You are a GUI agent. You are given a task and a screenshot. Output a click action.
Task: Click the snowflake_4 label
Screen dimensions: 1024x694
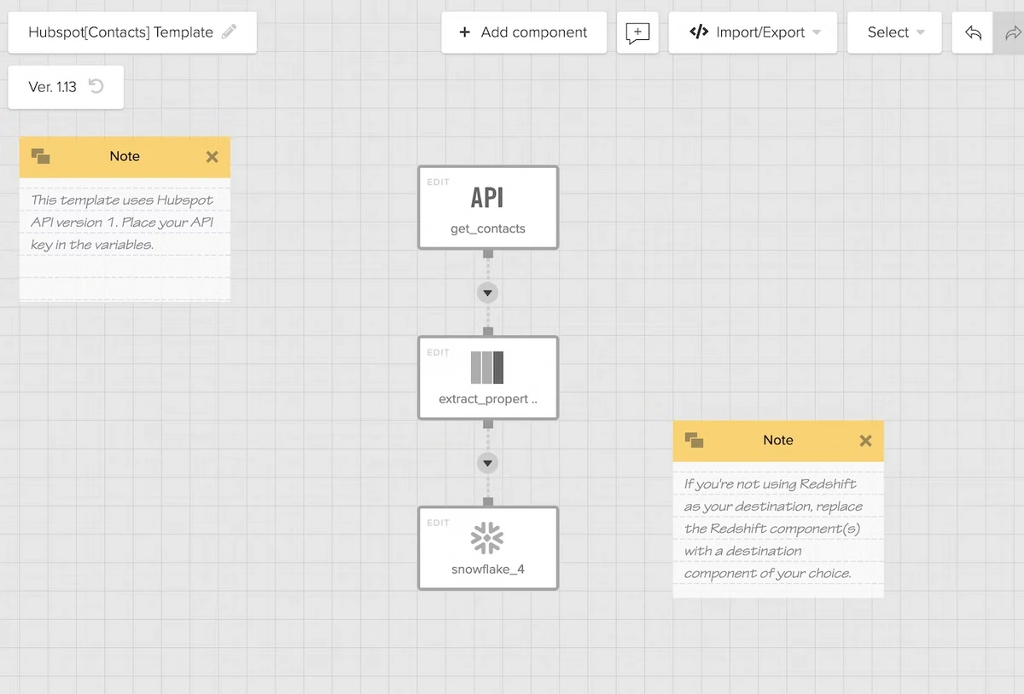pos(488,570)
